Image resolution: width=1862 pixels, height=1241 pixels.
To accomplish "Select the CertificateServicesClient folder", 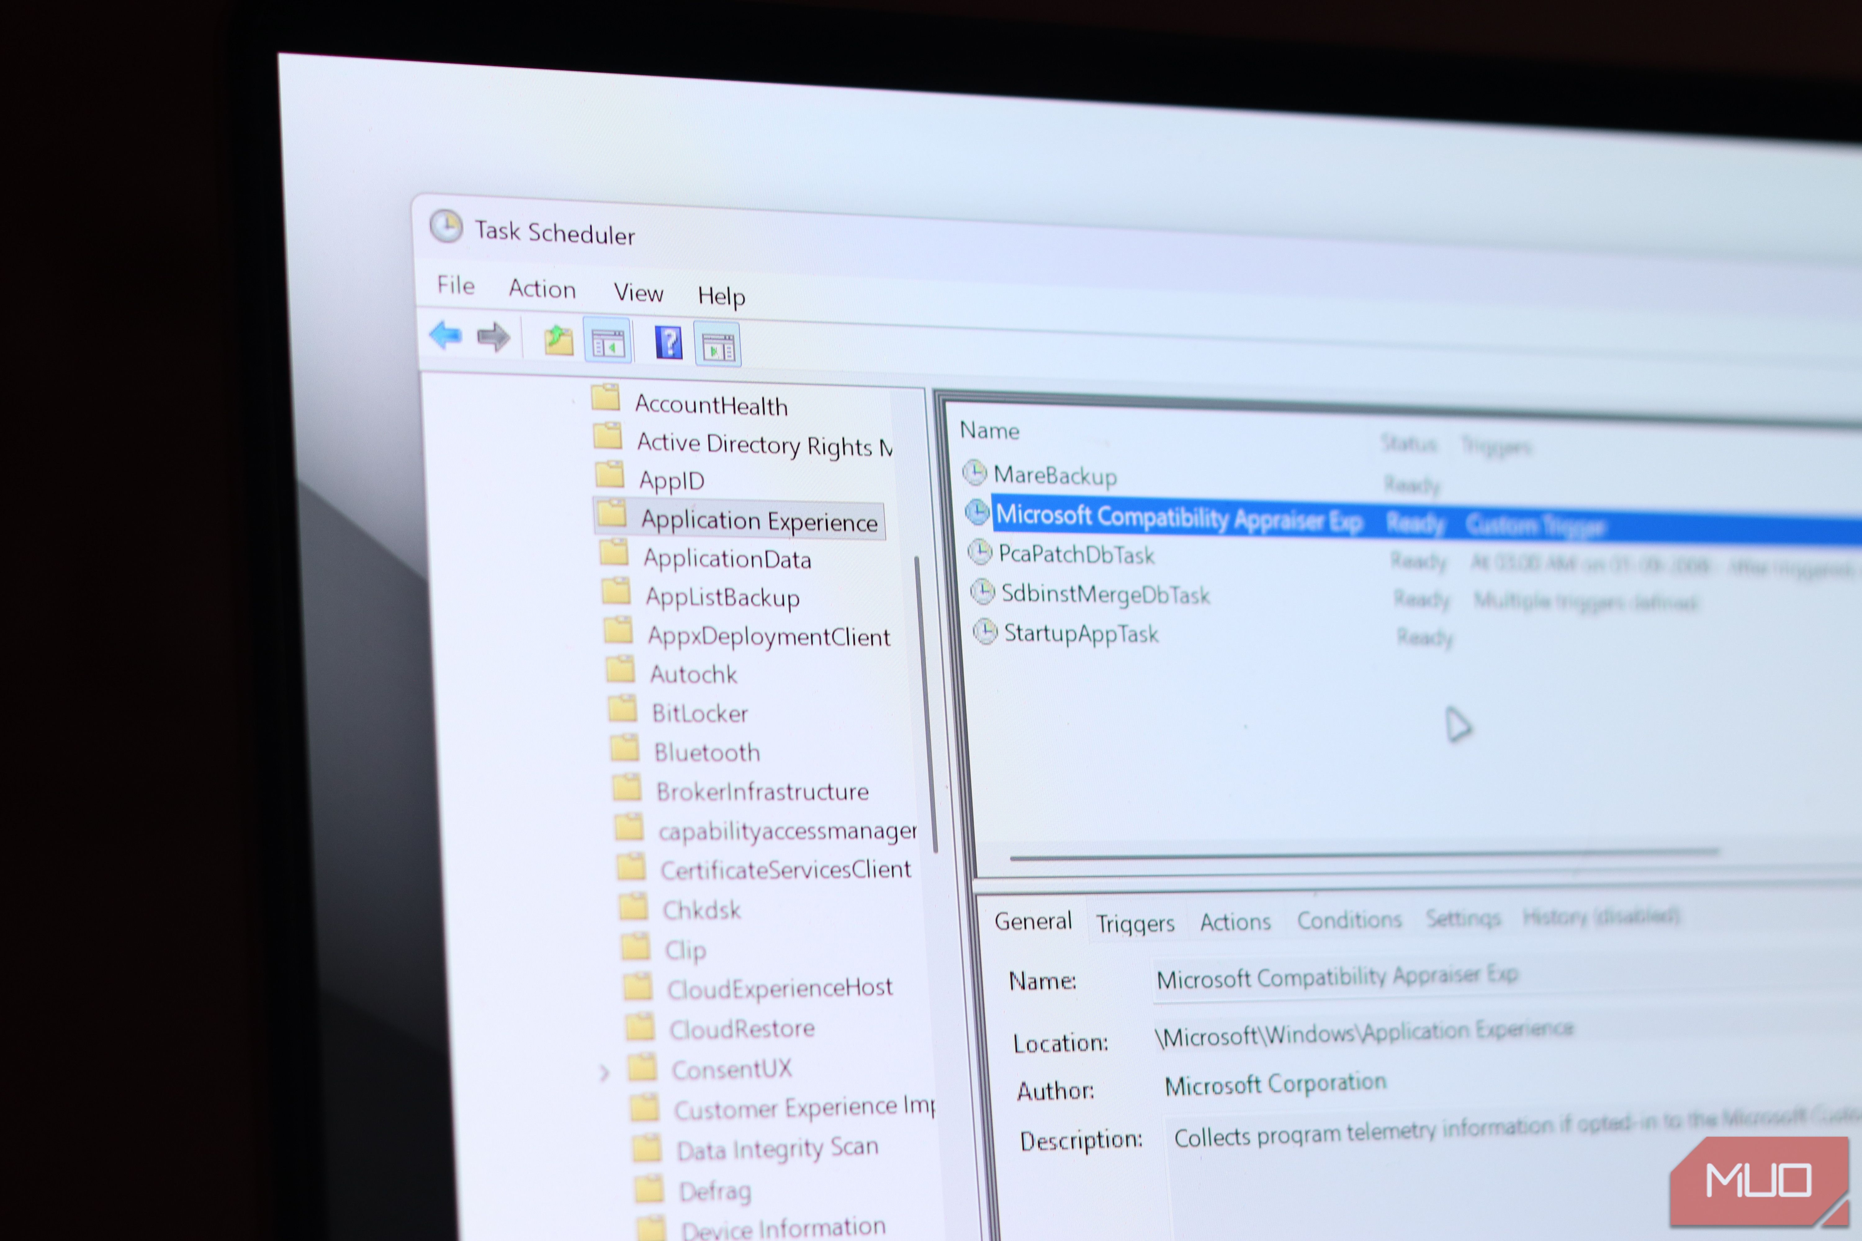I will tap(786, 870).
